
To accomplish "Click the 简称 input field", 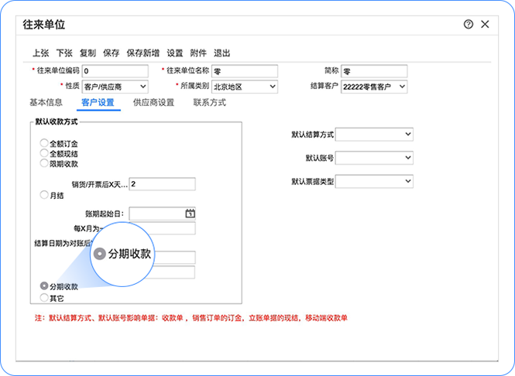I will tap(374, 71).
